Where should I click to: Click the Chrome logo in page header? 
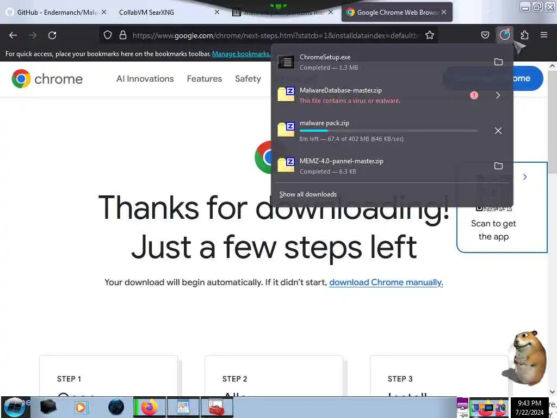click(47, 78)
